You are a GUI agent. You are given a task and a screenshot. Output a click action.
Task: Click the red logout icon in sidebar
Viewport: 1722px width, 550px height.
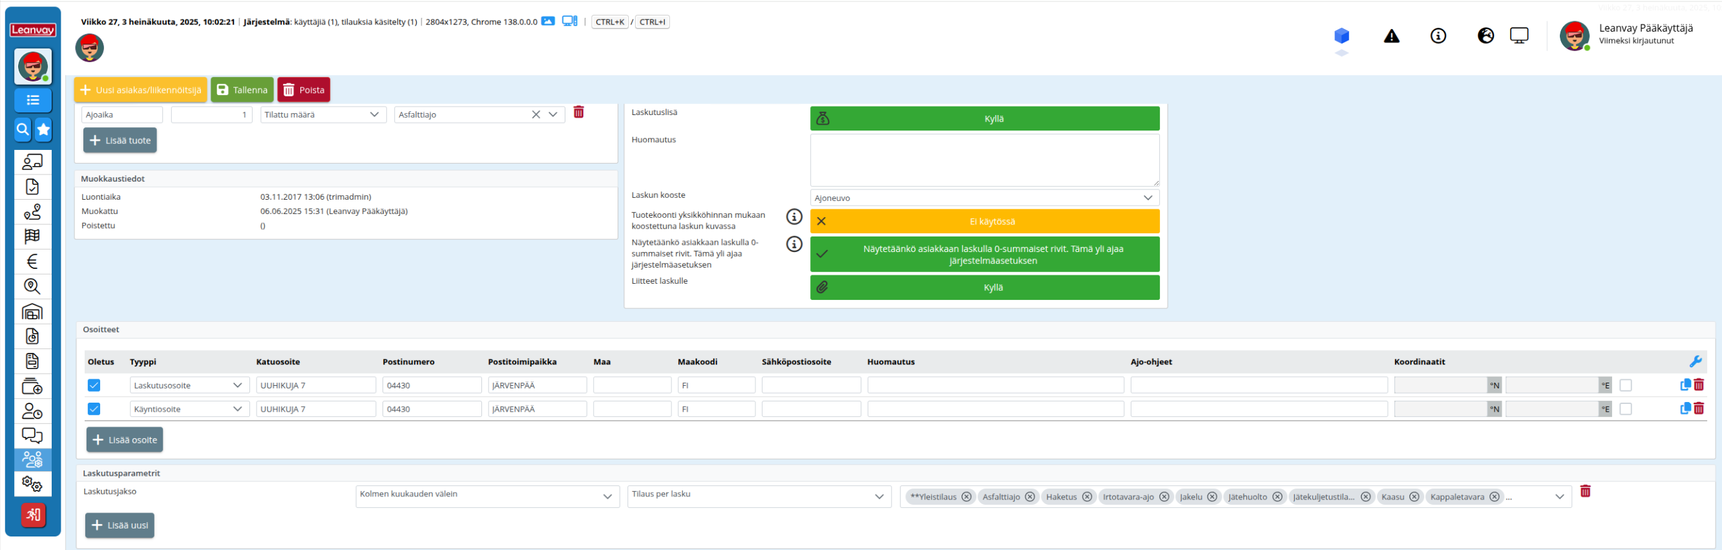(x=33, y=514)
